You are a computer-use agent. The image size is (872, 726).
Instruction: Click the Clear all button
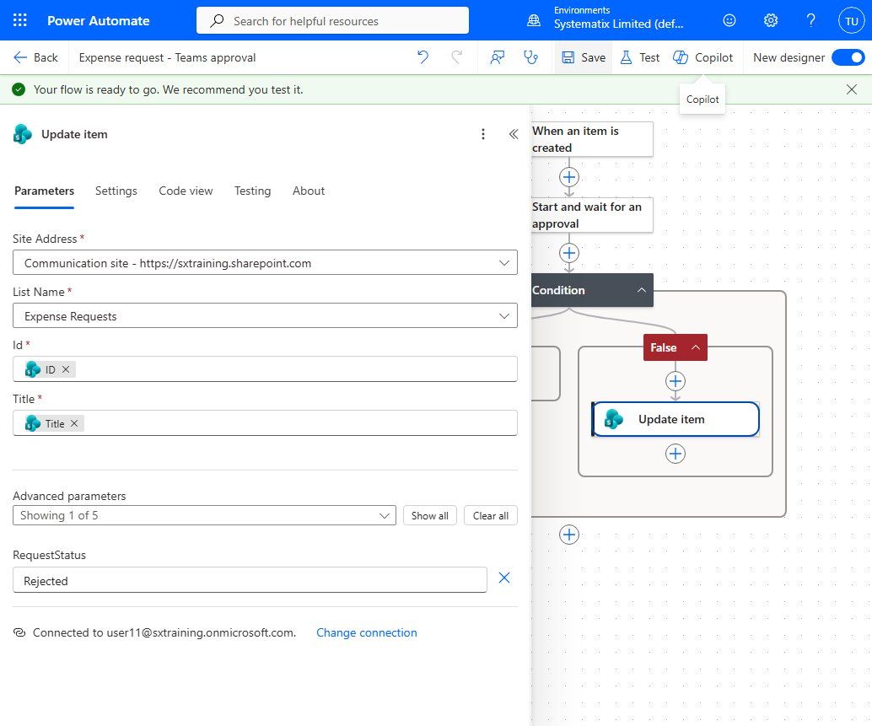(x=491, y=515)
